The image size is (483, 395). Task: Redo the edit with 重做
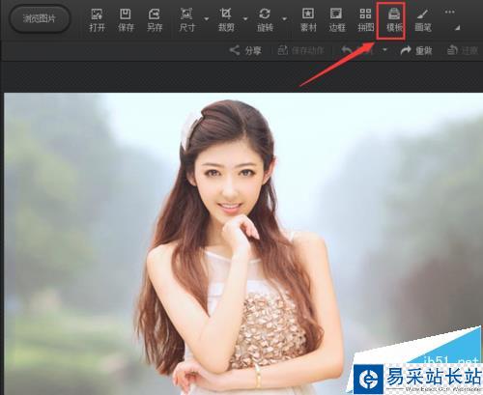[416, 50]
